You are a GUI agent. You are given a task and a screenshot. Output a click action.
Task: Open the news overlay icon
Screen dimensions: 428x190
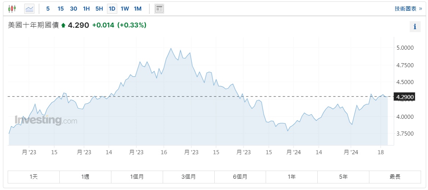pyautogui.click(x=159, y=9)
